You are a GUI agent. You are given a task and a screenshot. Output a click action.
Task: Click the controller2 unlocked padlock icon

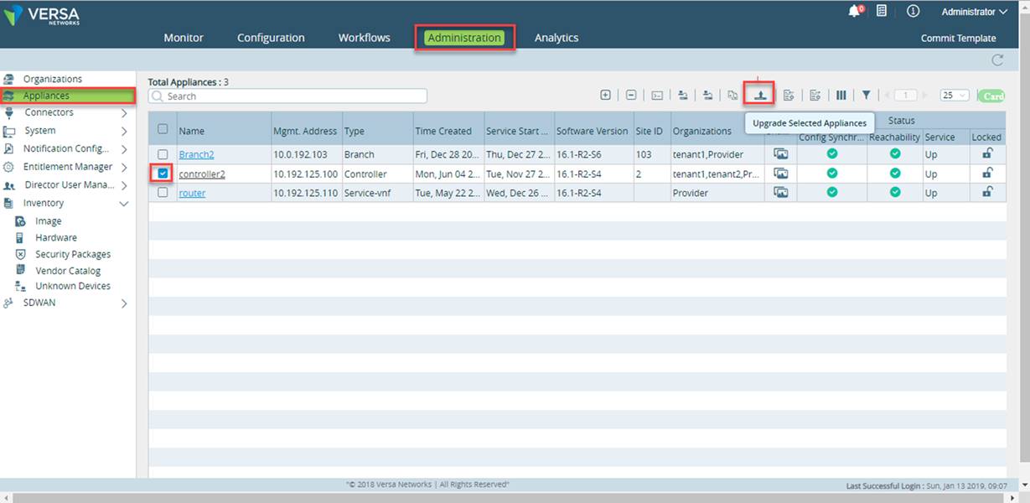(988, 173)
